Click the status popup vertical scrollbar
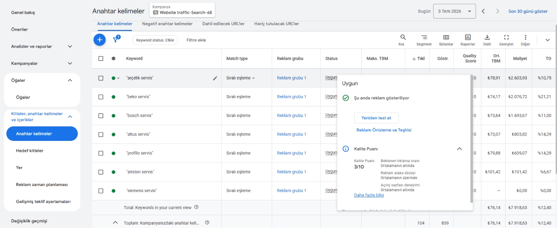Image resolution: width=557 pixels, height=228 pixels. coord(471,138)
